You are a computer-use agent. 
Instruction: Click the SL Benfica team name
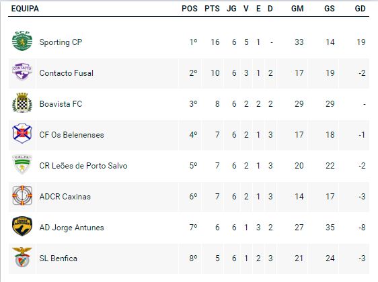click(59, 258)
